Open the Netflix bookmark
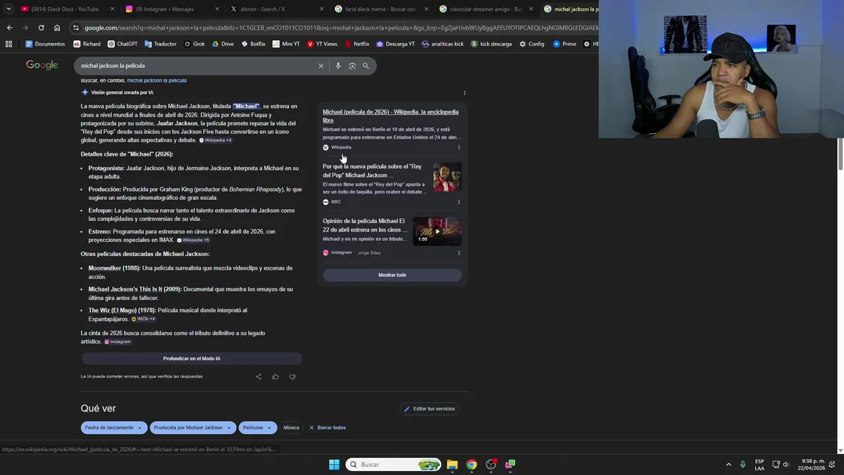 click(357, 44)
